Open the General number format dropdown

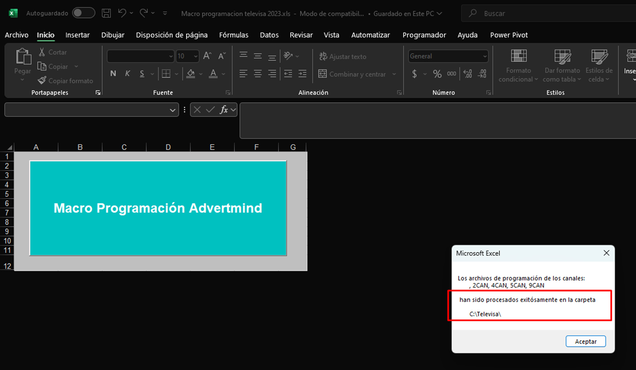point(485,56)
